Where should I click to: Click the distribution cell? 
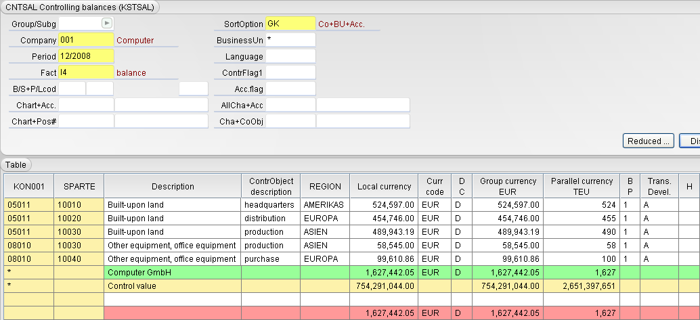(x=271, y=219)
